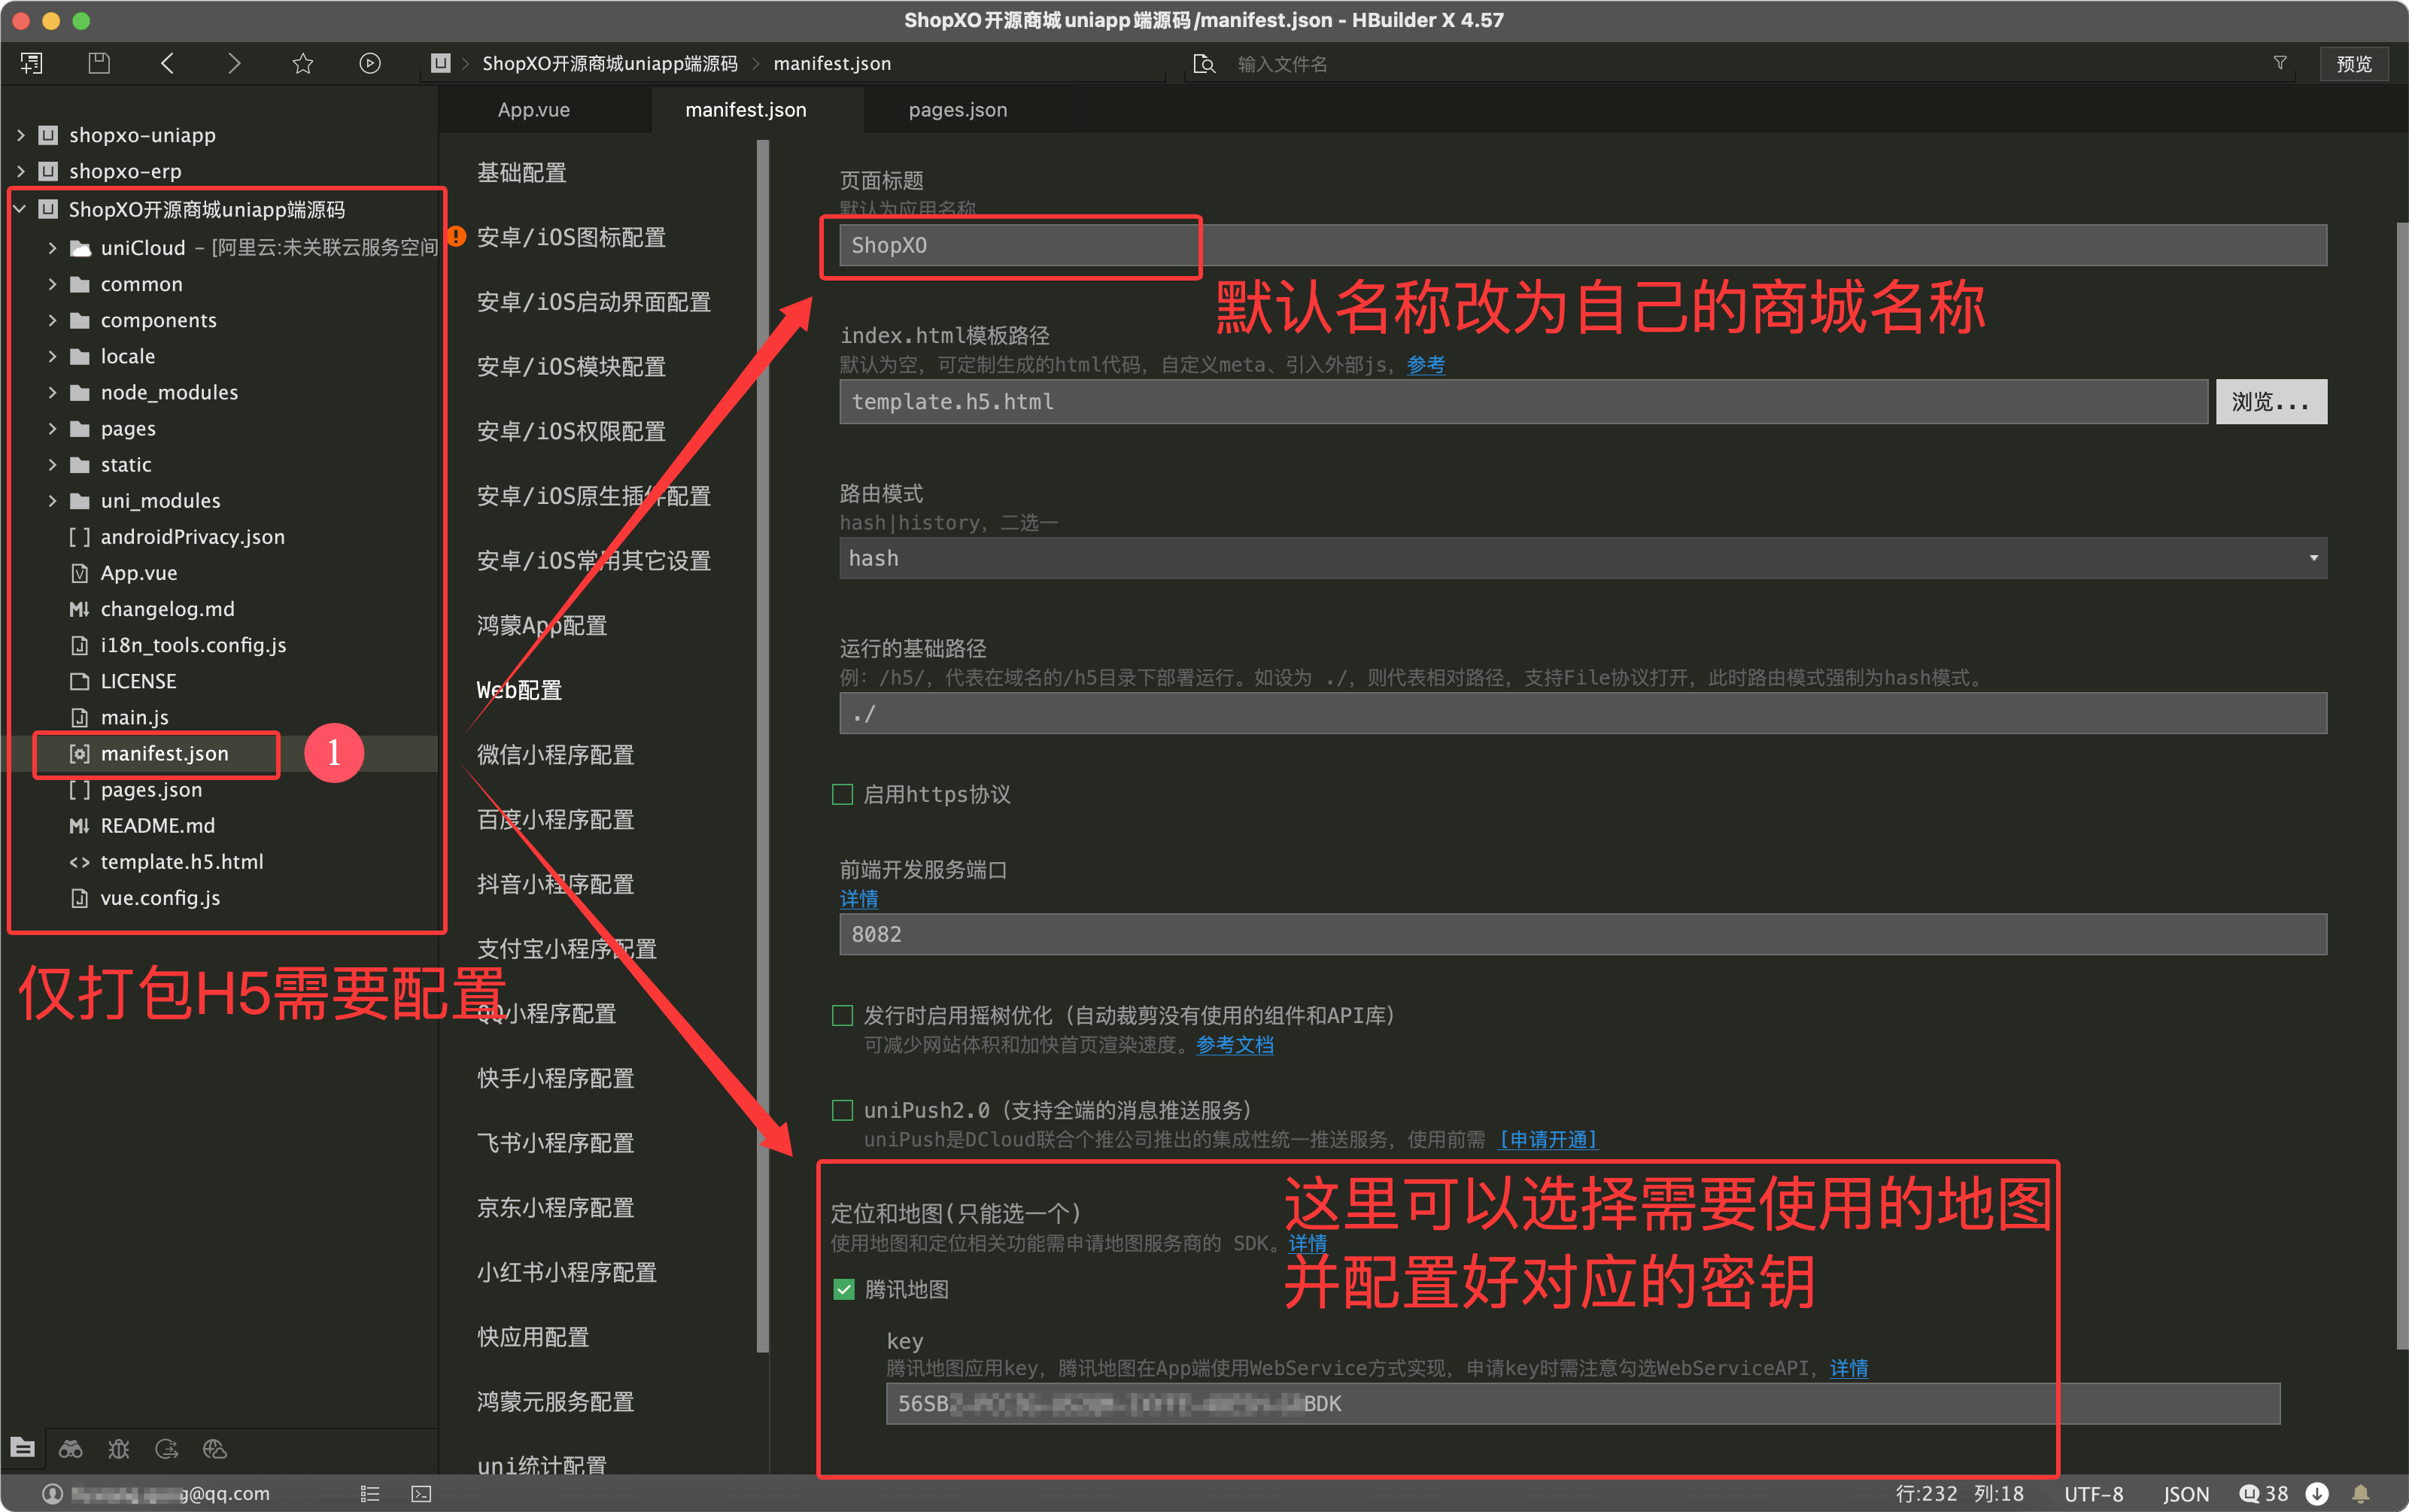Uncheck the 腾讯地图 checkbox
Image resolution: width=2409 pixels, height=1512 pixels.
click(x=844, y=1289)
